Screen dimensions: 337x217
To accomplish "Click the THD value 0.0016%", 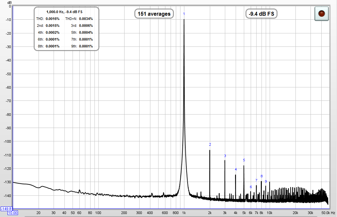I will click(x=52, y=19).
